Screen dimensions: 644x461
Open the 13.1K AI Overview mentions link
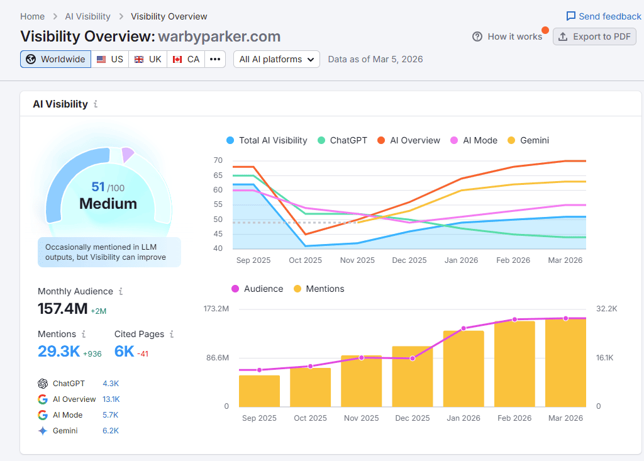coord(111,399)
